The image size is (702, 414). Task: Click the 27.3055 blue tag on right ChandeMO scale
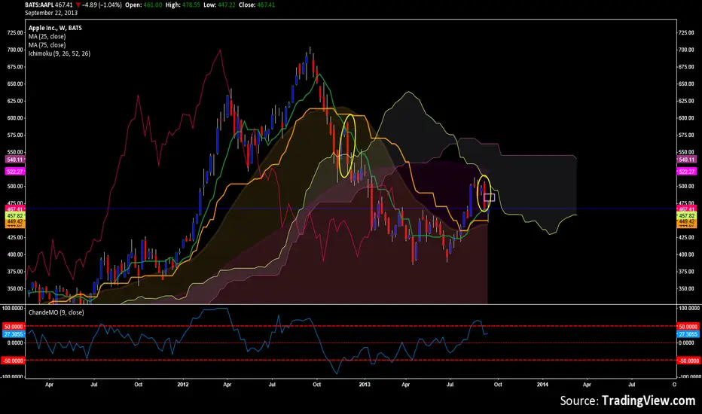[x=688, y=334]
